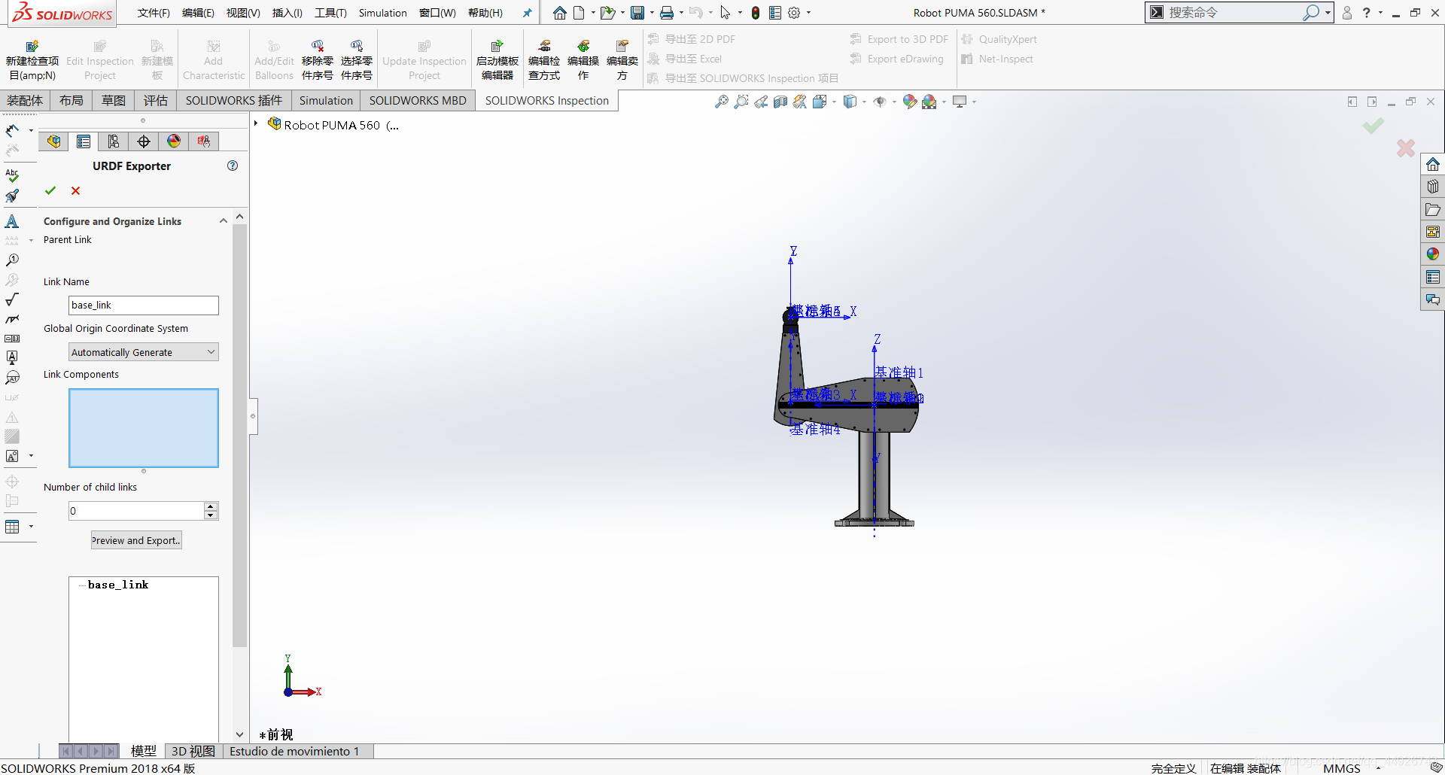Switch to the PropertyManager tab icon

[x=84, y=141]
